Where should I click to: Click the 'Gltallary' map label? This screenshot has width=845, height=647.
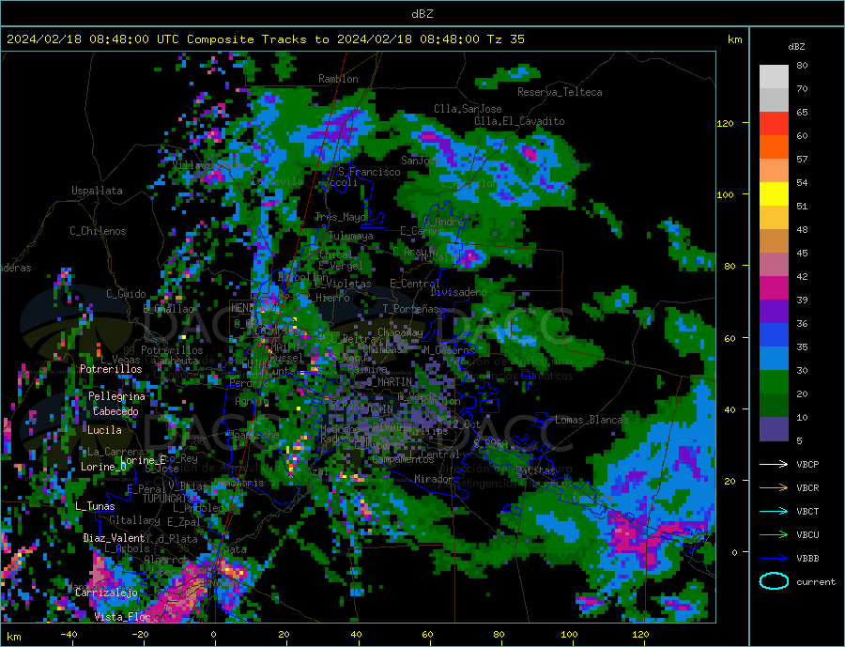click(134, 520)
